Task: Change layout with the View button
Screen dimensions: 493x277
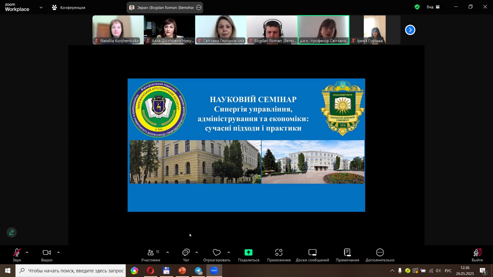Action: (433, 7)
